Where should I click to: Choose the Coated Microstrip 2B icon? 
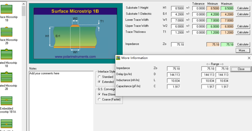click(7, 77)
